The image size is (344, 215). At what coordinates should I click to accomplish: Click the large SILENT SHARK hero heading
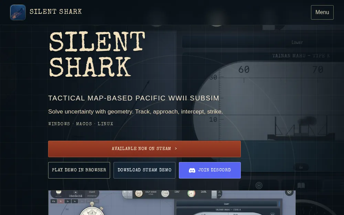(97, 54)
